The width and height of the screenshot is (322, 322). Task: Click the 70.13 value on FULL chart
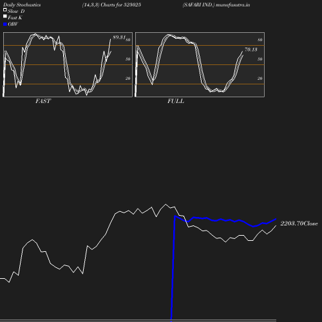[251, 50]
